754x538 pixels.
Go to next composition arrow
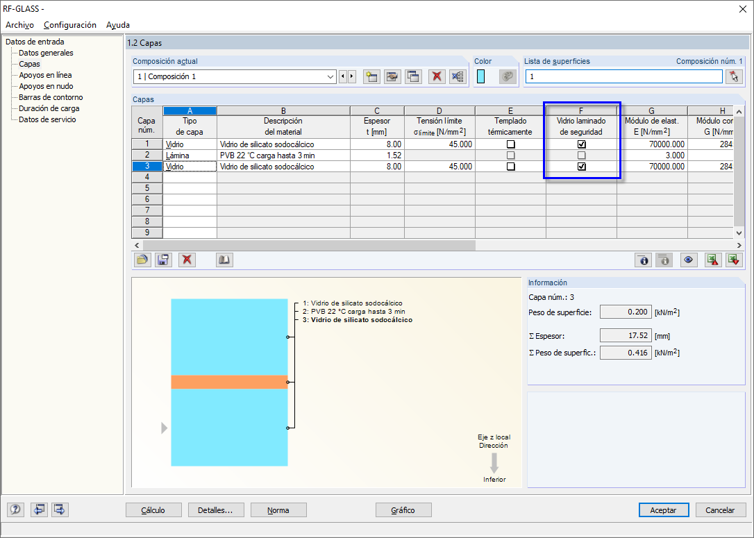(x=352, y=76)
